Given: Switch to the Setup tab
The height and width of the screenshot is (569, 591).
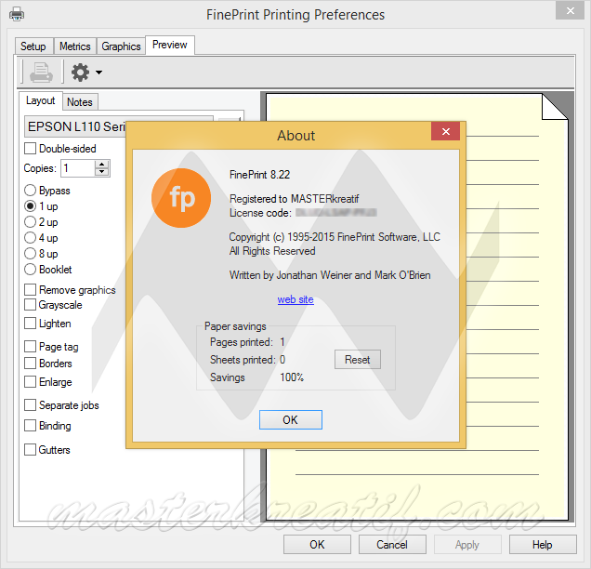Looking at the screenshot, I should 33,46.
